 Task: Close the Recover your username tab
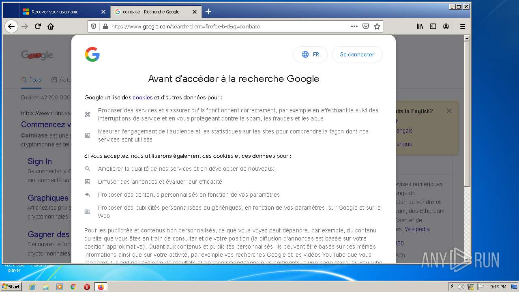pyautogui.click(x=103, y=12)
